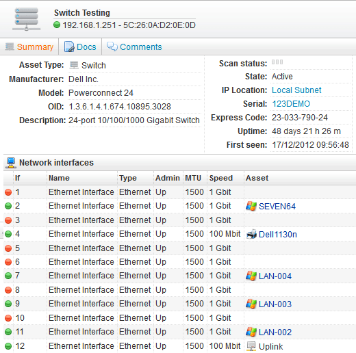Click the green status dot for interface 11

coord(8,332)
